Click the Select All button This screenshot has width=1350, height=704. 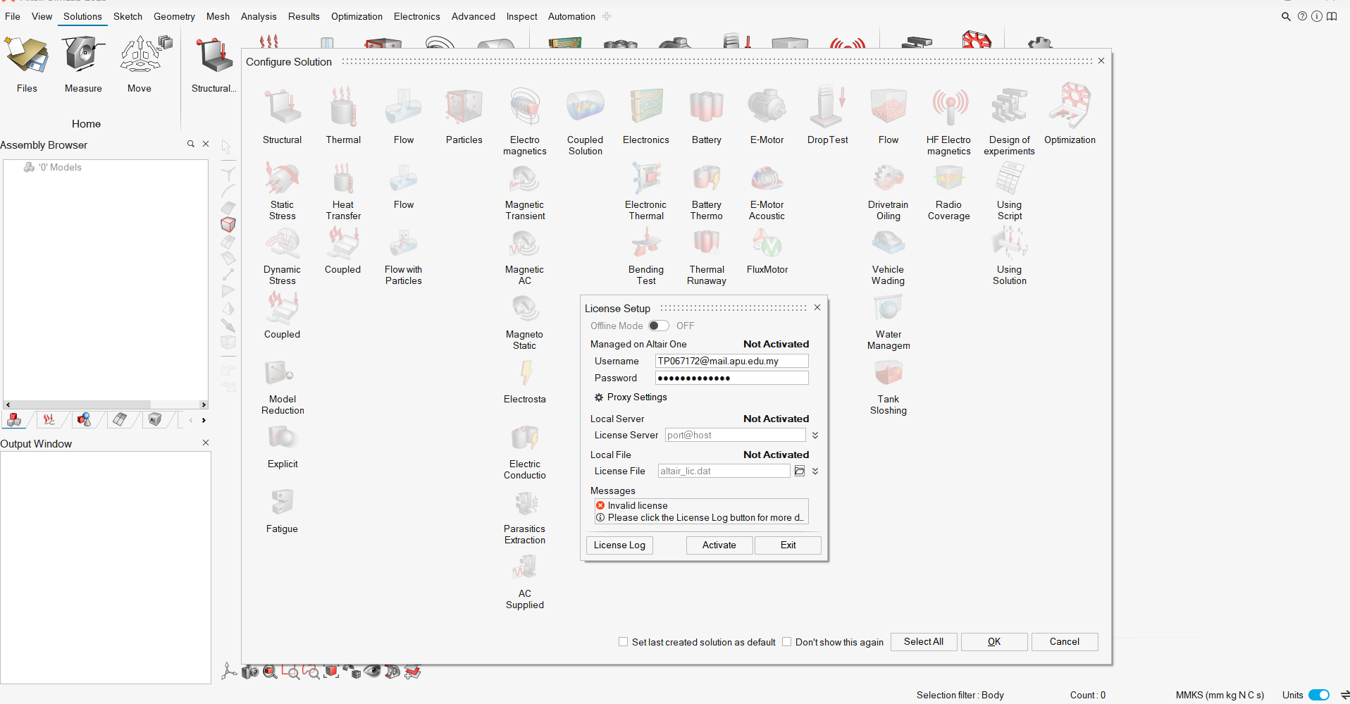(x=924, y=642)
